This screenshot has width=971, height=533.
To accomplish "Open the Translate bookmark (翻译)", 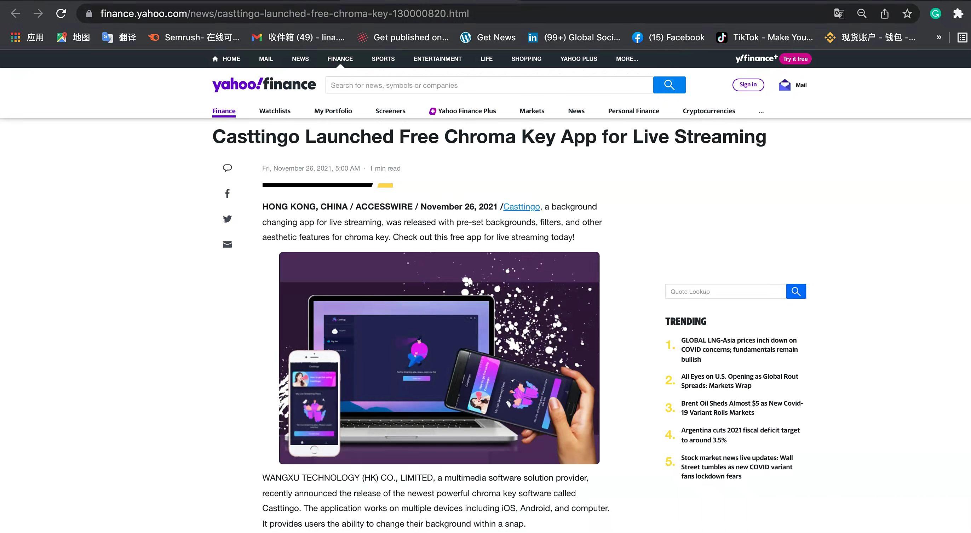I will click(x=119, y=37).
